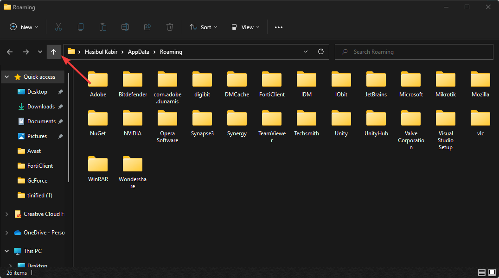Switch to large thumbnail view from the status bar

point(492,272)
